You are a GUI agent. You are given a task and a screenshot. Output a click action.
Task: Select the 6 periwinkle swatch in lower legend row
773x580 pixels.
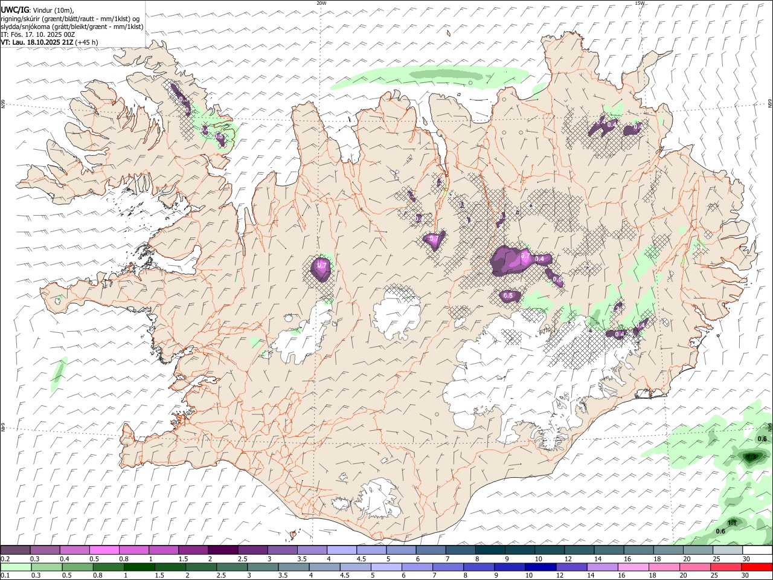pyautogui.click(x=417, y=567)
